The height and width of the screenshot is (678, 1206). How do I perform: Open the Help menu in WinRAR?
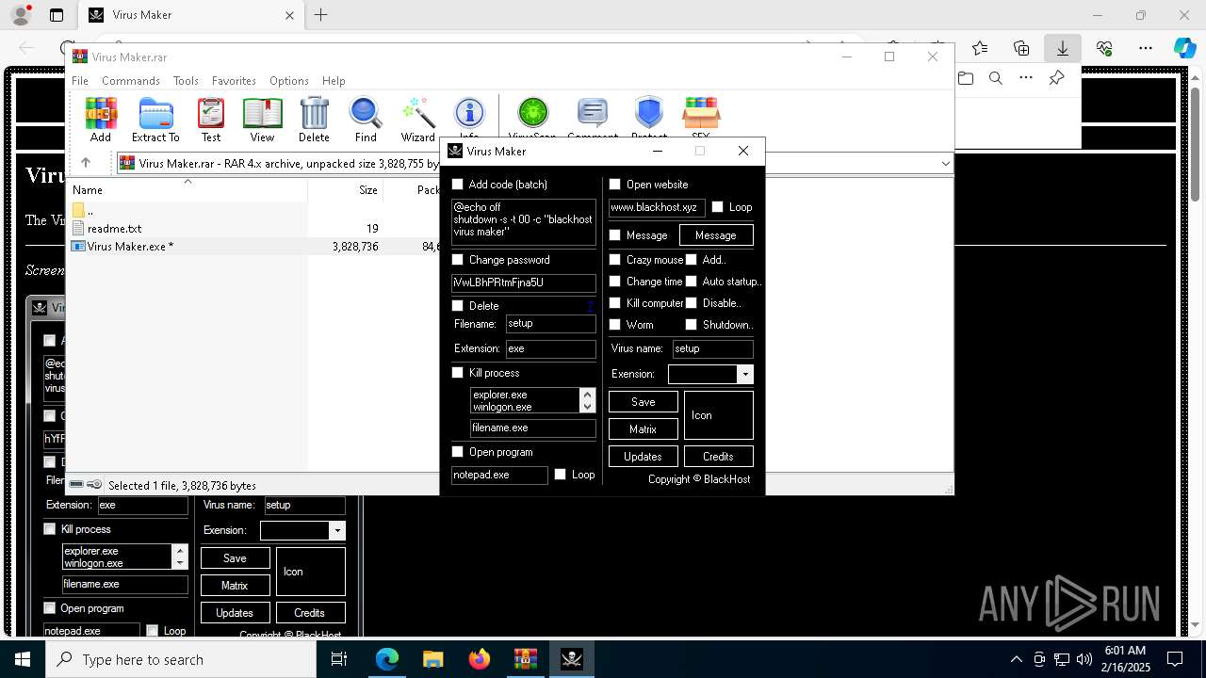pyautogui.click(x=334, y=81)
